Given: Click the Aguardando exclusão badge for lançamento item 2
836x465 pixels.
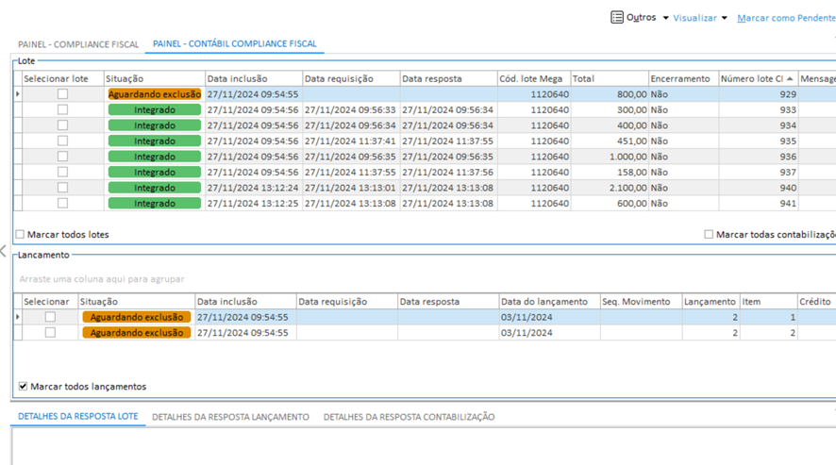Looking at the screenshot, I should pos(137,333).
